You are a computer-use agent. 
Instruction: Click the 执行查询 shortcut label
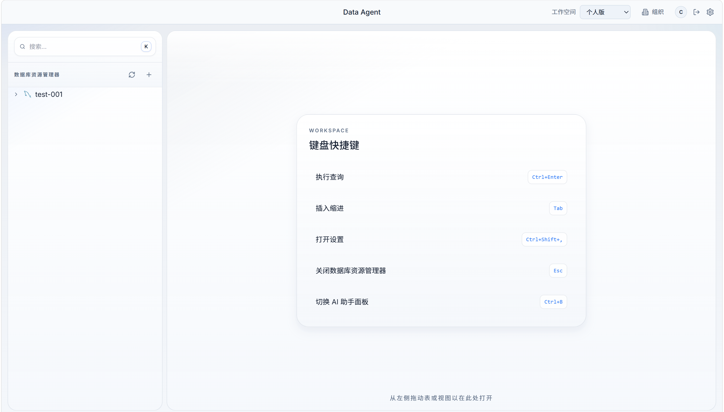click(x=329, y=177)
